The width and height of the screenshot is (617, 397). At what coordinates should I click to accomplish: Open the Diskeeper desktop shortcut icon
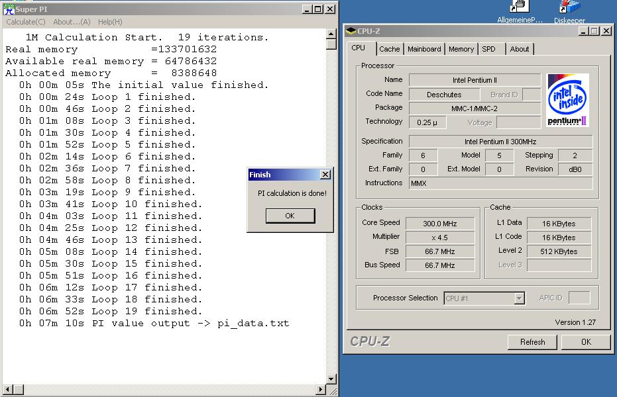coord(569,7)
